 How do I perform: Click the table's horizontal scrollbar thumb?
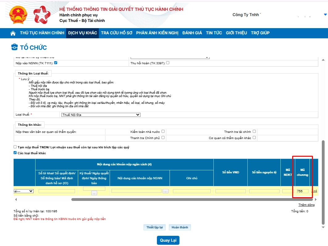click(x=191, y=200)
